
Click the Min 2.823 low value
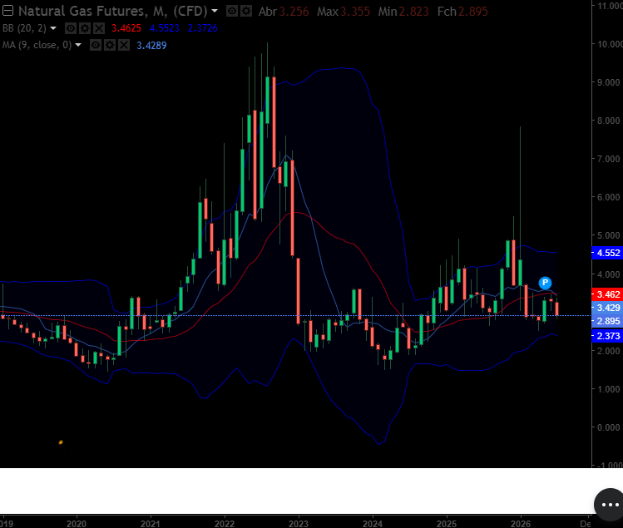(403, 12)
